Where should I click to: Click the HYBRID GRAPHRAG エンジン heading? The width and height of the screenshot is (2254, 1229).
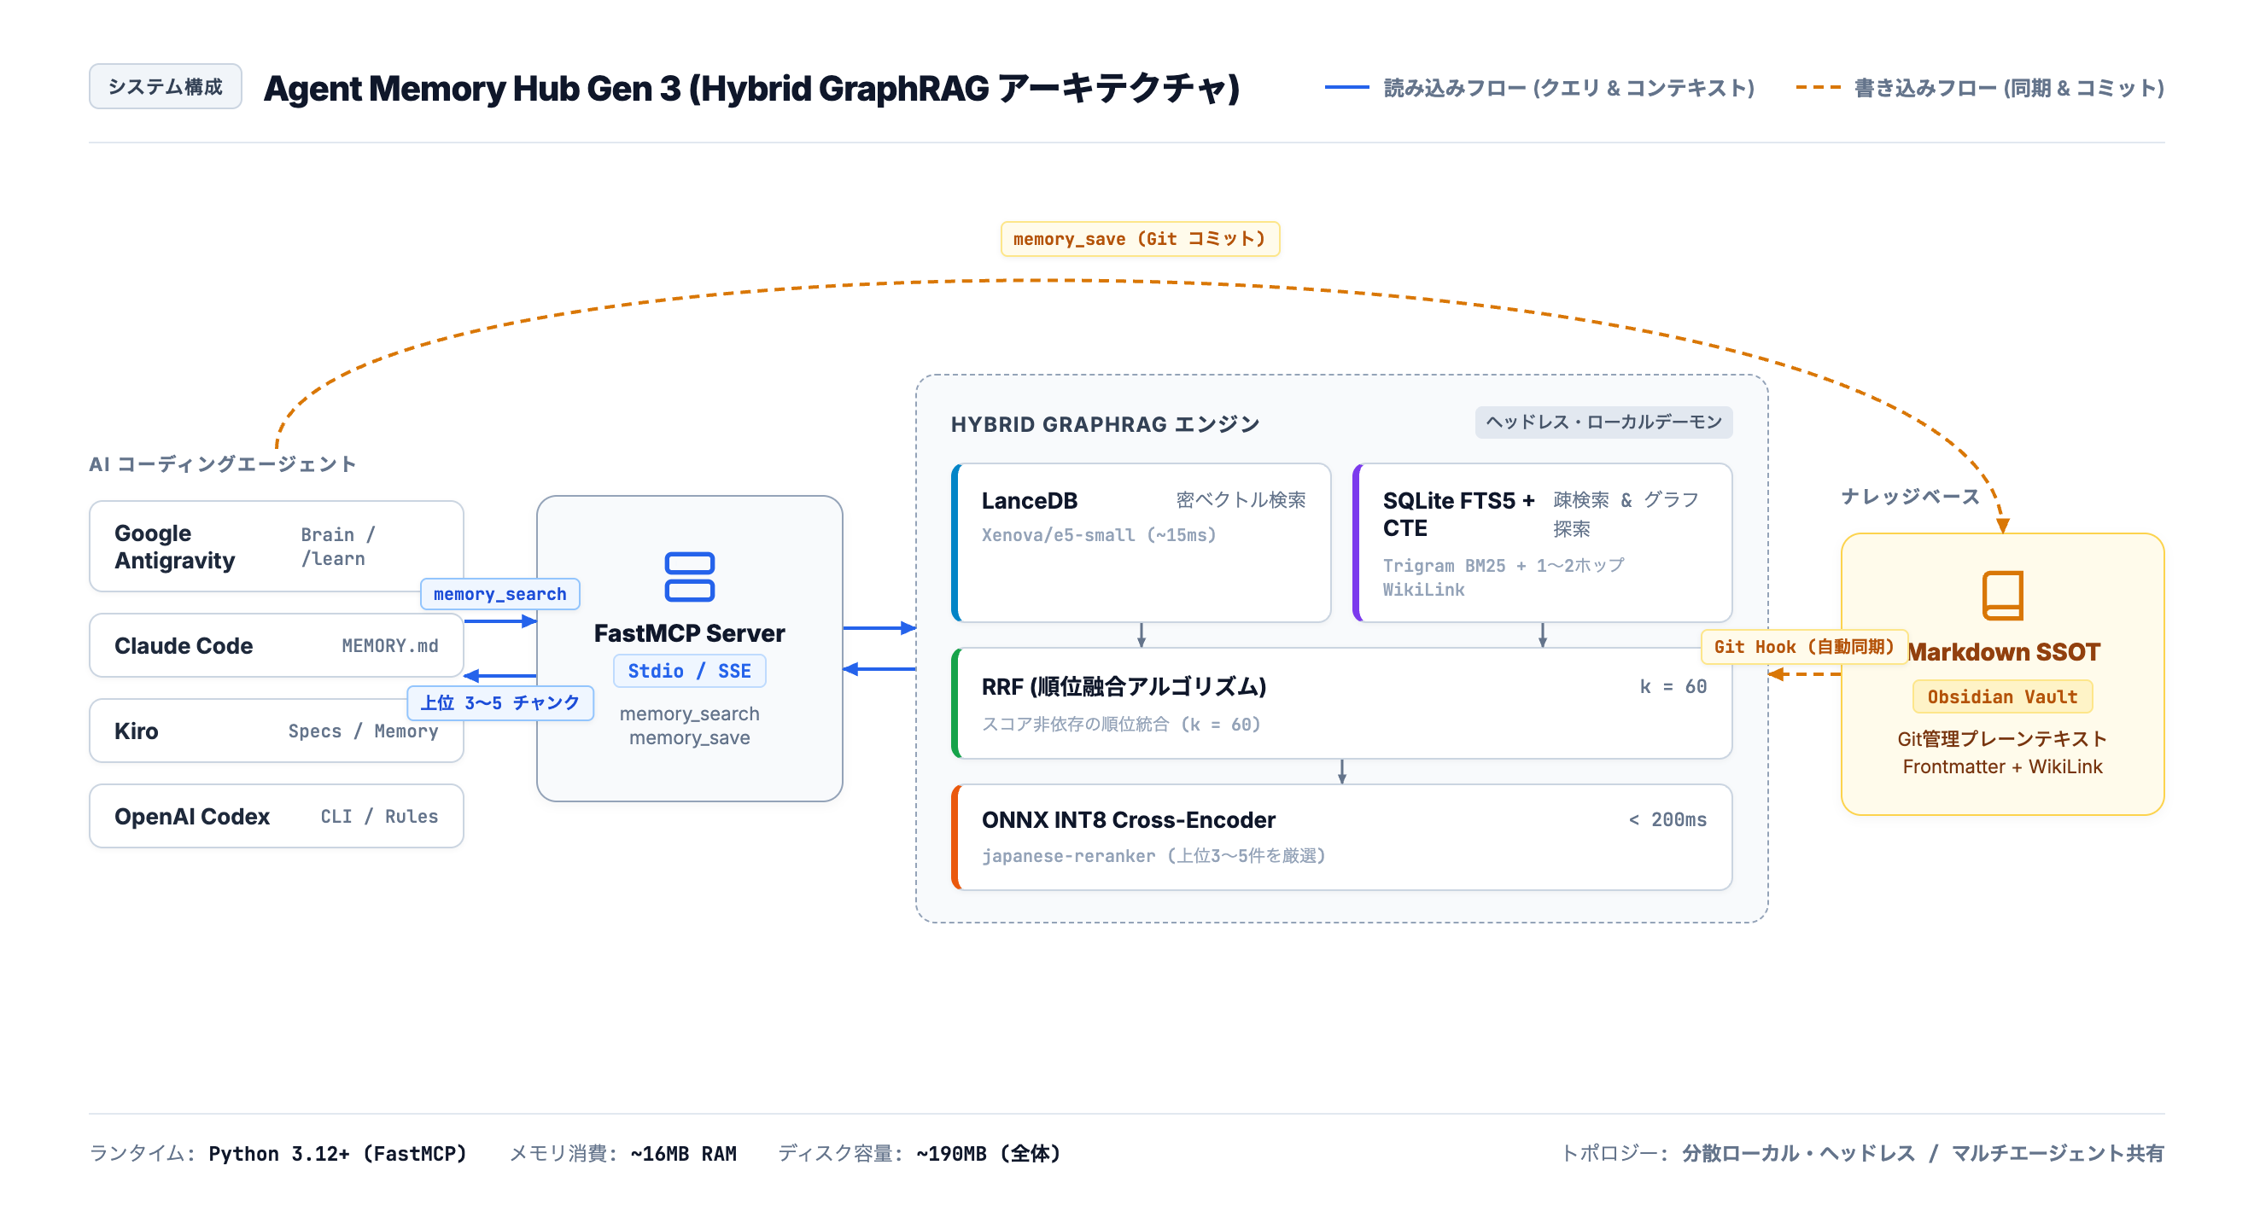point(1105,424)
